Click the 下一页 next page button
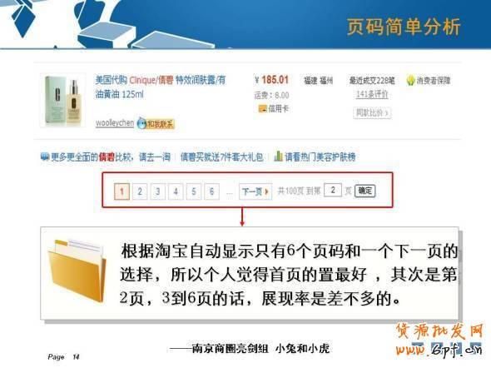This screenshot has height=368, width=491. pyautogui.click(x=255, y=191)
